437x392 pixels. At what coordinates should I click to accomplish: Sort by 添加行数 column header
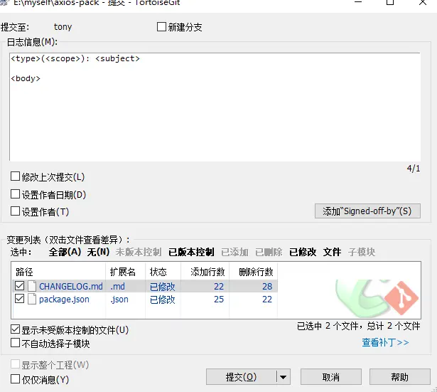[x=205, y=272]
